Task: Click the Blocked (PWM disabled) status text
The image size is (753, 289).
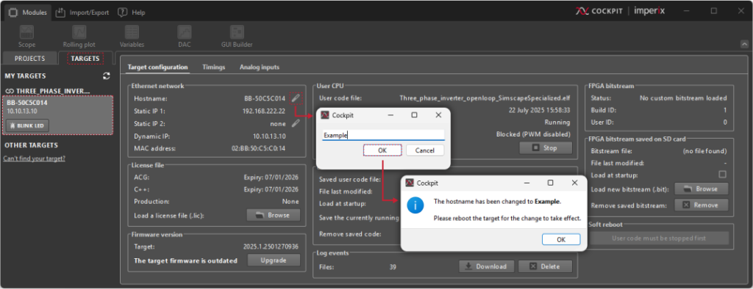Action: [x=533, y=134]
